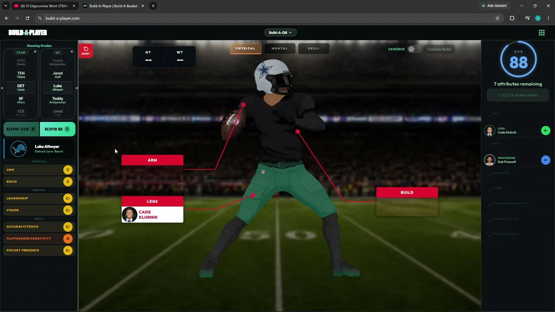Click the SF 49ers entry in Team reel
The width and height of the screenshot is (555, 312).
[x=21, y=100]
